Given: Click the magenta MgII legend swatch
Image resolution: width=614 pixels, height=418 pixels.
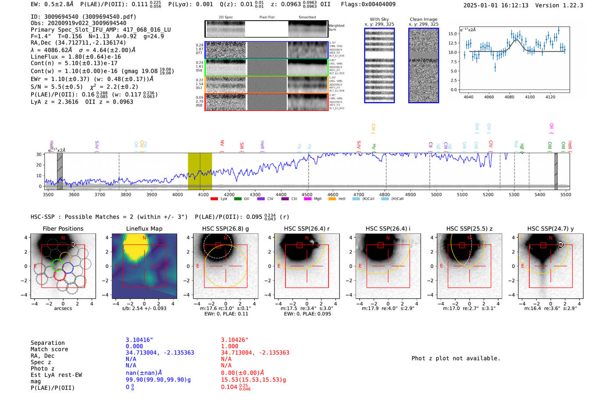Looking at the screenshot, I should pos(308,199).
